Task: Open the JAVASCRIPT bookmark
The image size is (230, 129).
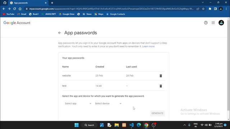Action: 49,14
